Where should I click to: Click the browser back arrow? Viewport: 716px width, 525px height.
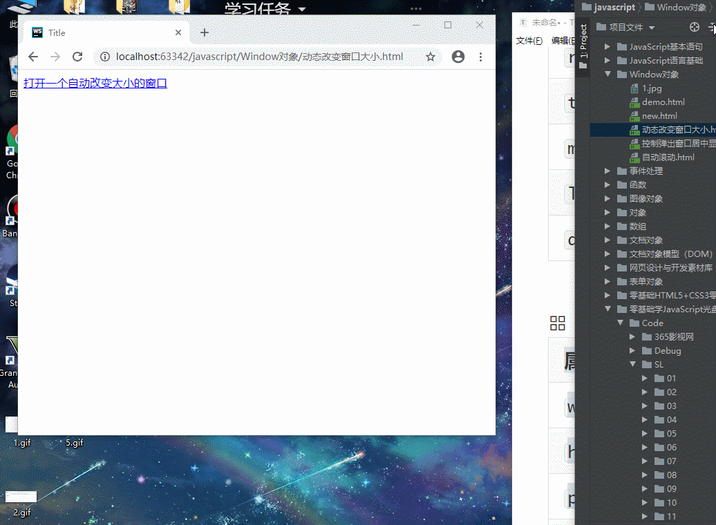pos(33,57)
